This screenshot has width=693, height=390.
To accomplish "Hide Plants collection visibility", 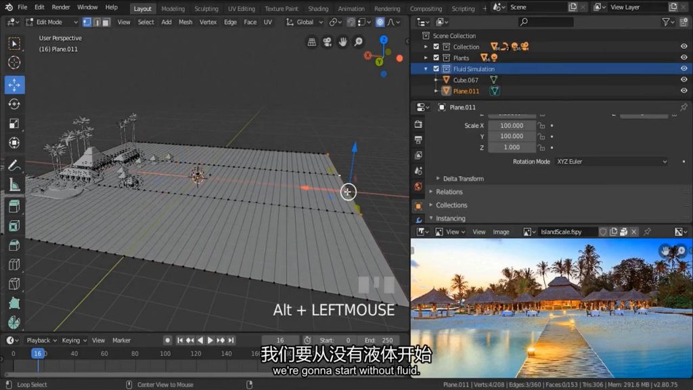I will coord(684,58).
